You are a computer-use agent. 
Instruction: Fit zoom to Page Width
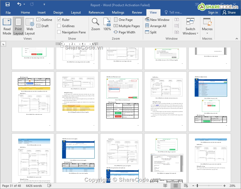click(x=124, y=32)
